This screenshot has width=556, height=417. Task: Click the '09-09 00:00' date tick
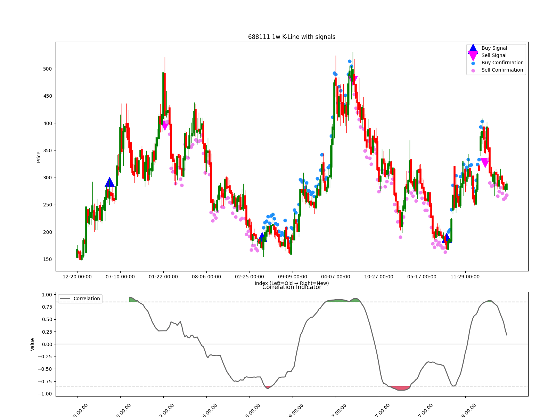(293, 277)
